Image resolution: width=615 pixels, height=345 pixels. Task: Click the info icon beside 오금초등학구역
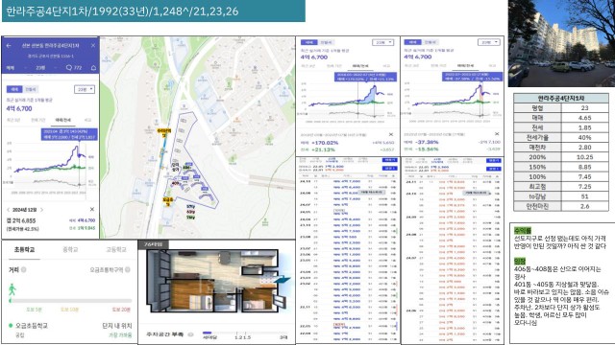[x=128, y=269]
